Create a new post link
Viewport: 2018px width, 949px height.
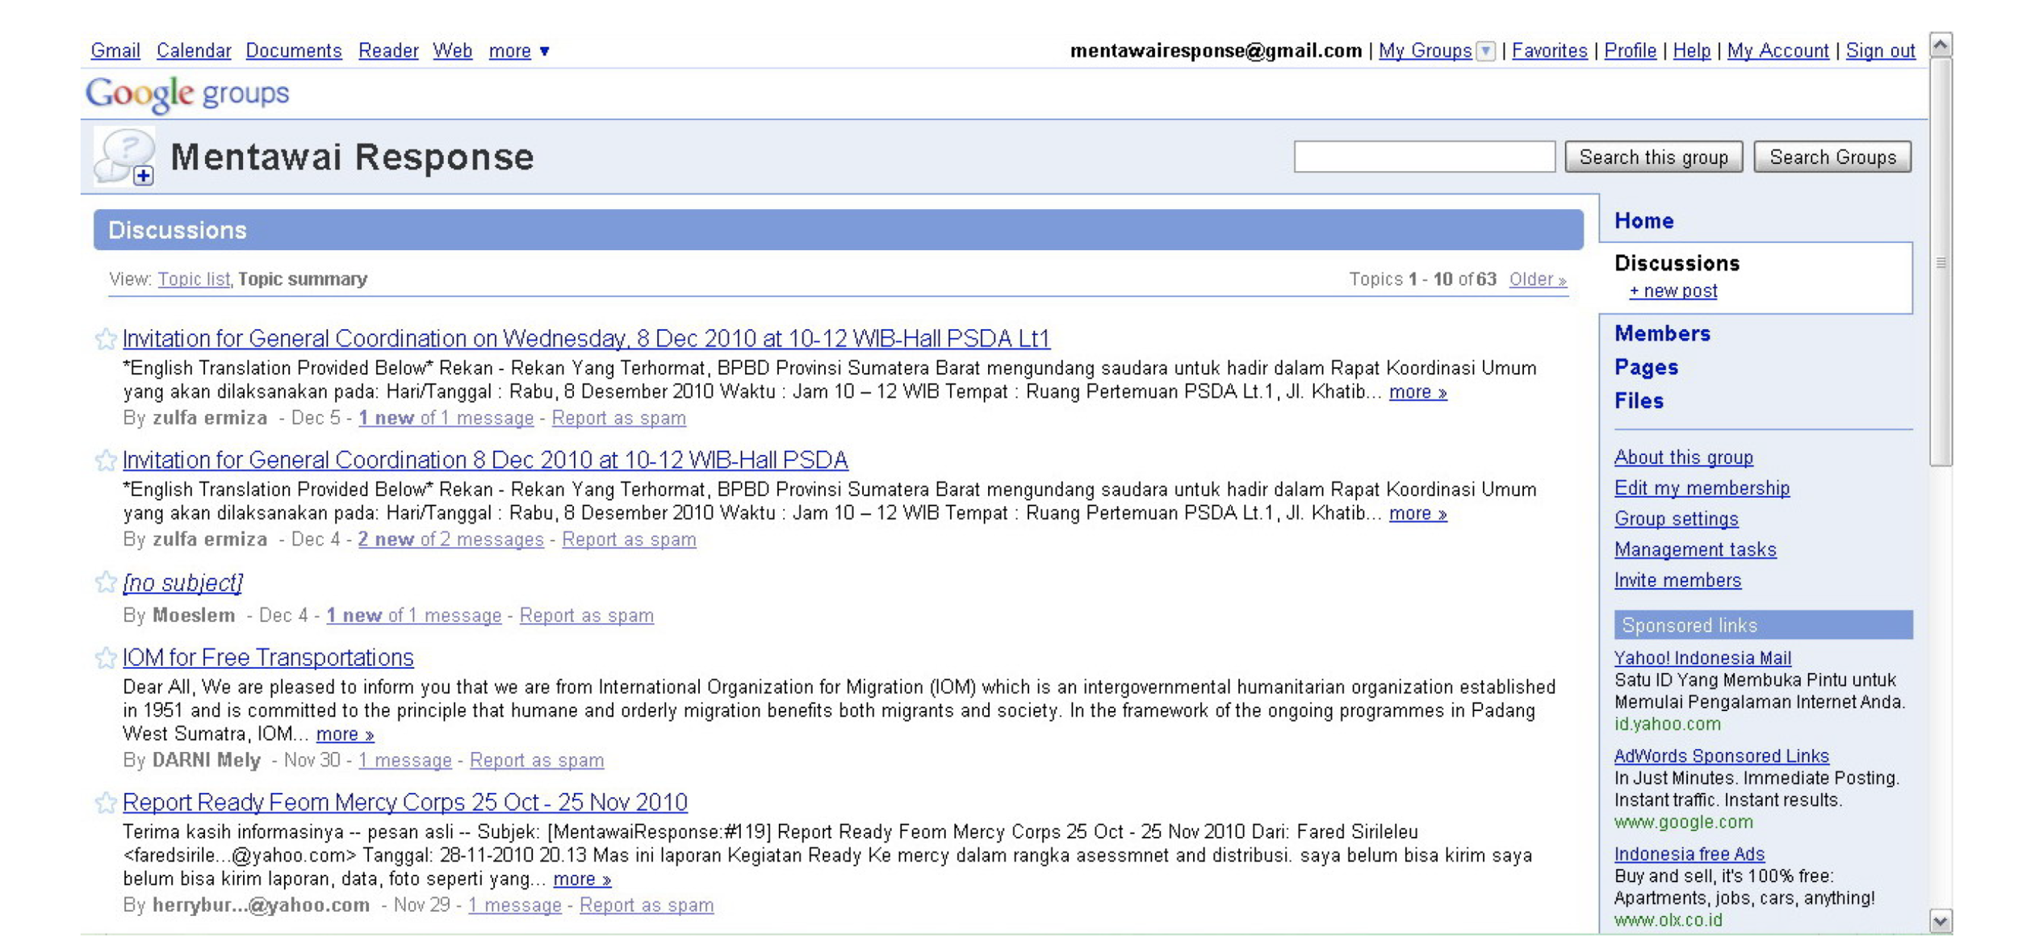[1673, 291]
